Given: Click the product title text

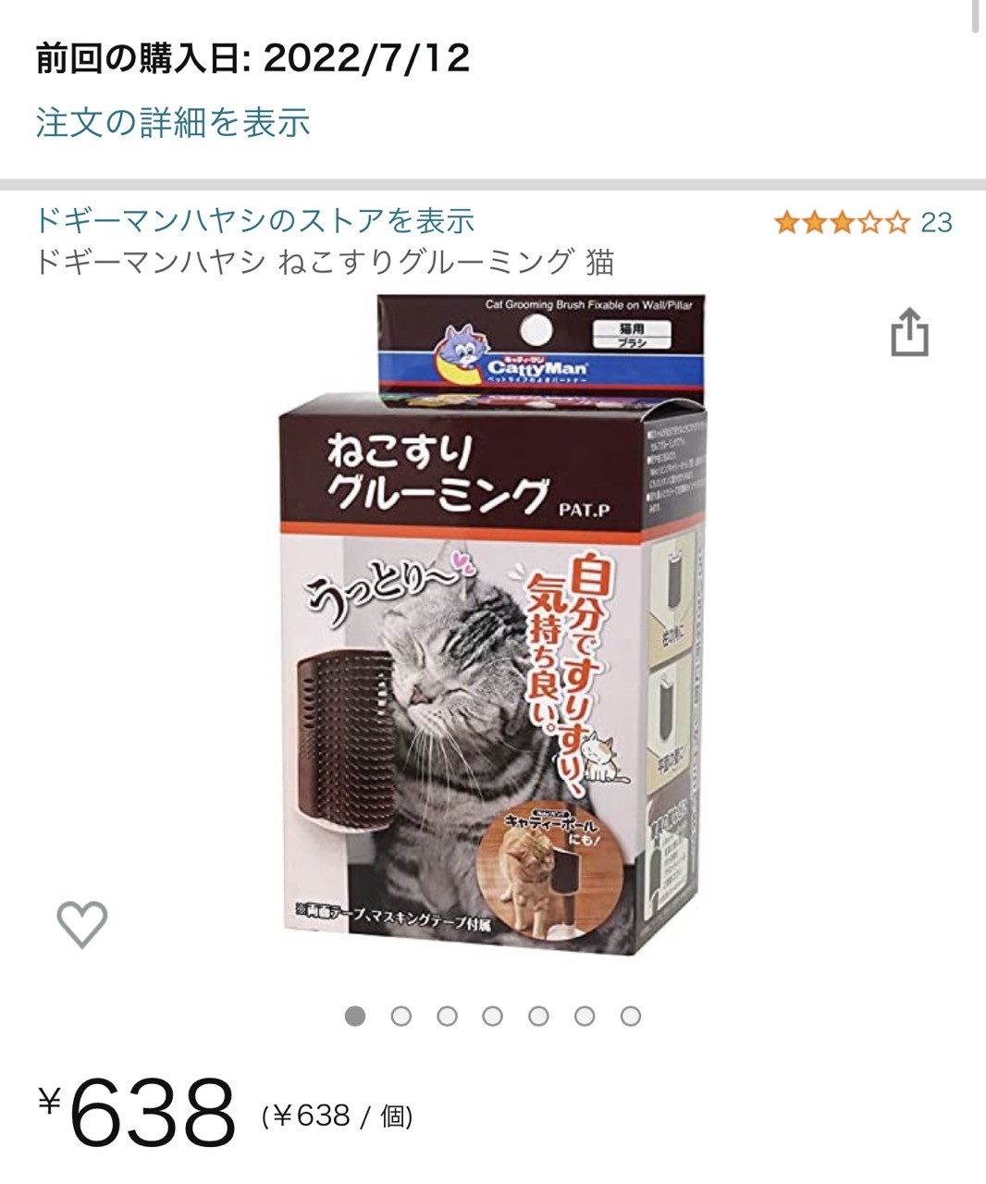Looking at the screenshot, I should pos(325,263).
